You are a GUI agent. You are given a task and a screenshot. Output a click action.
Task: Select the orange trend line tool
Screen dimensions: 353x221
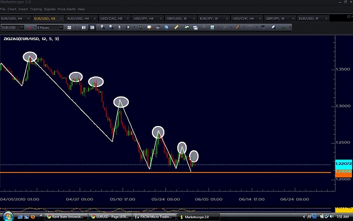[x=238, y=27]
